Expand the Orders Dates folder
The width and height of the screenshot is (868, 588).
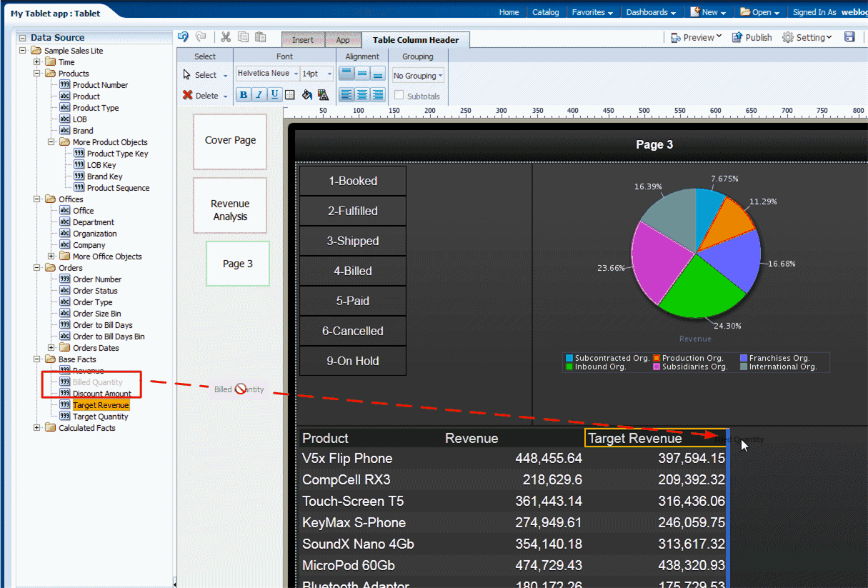[x=51, y=348]
